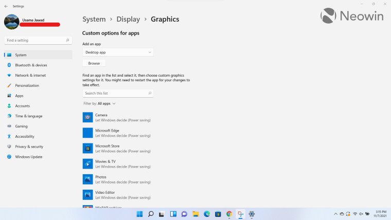Open the Windows Start menu
This screenshot has height=220, width=391.
(x=139, y=214)
